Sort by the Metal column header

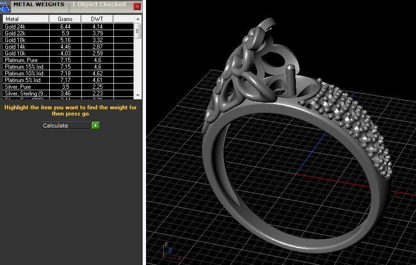tap(26, 19)
